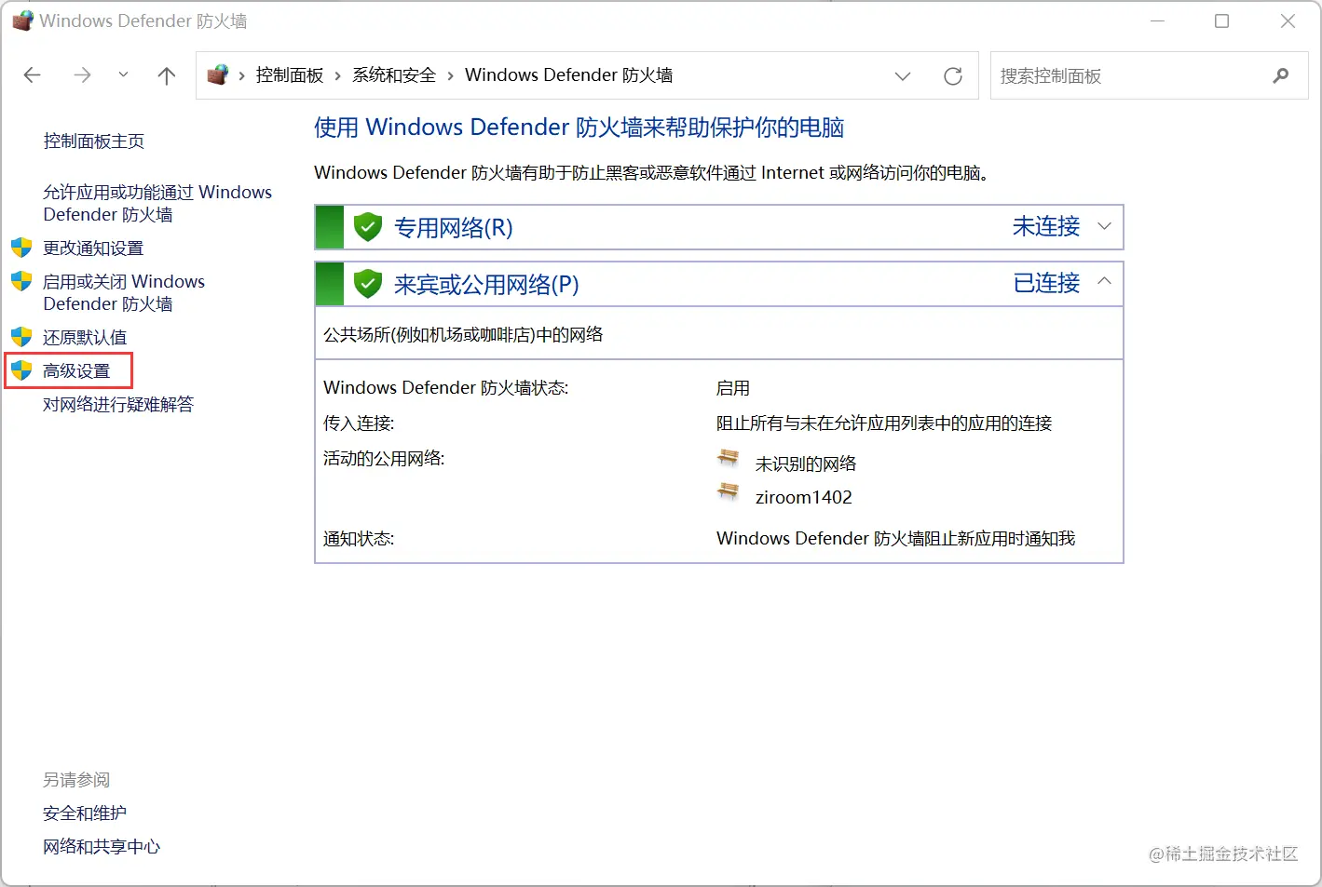Image resolution: width=1322 pixels, height=887 pixels.
Task: Refresh the control panel page
Action: [953, 76]
